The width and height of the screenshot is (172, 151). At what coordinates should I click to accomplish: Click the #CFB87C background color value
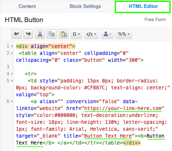pos(95,88)
